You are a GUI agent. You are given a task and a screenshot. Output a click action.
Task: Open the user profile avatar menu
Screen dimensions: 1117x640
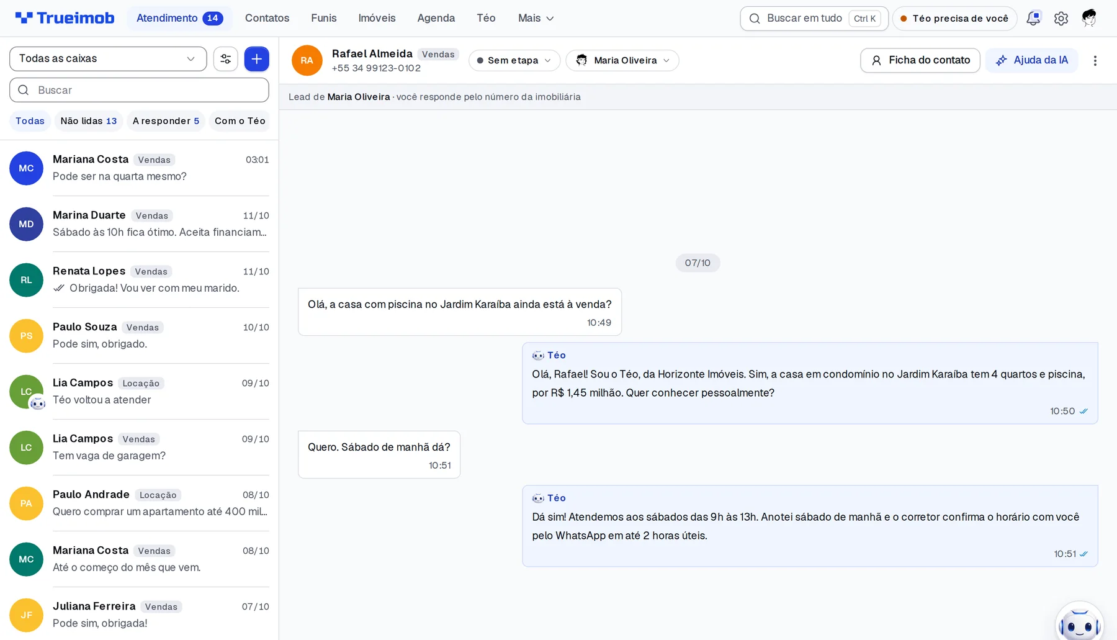pos(1089,19)
